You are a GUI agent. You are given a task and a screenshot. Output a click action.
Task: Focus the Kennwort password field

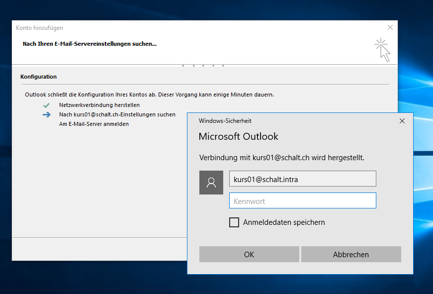[302, 201]
